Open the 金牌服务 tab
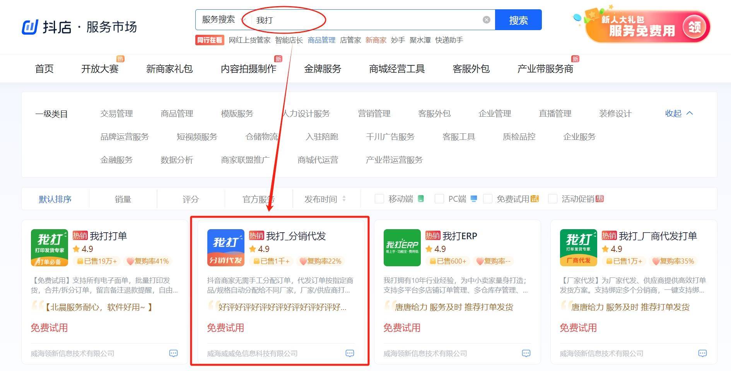Image resolution: width=731 pixels, height=371 pixels. [323, 69]
